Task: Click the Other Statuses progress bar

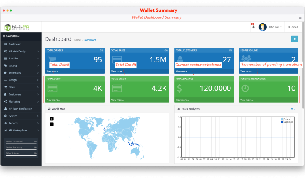Action: pyautogui.click(x=21, y=155)
